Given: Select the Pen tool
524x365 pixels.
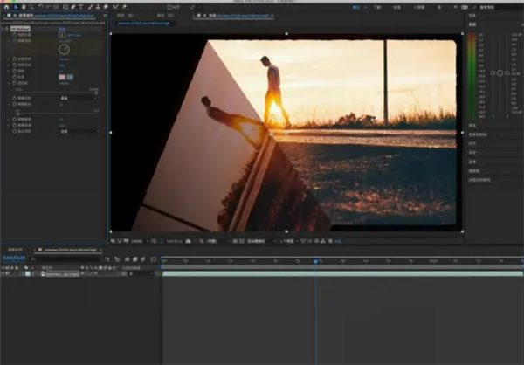Looking at the screenshot, I should (73, 7).
